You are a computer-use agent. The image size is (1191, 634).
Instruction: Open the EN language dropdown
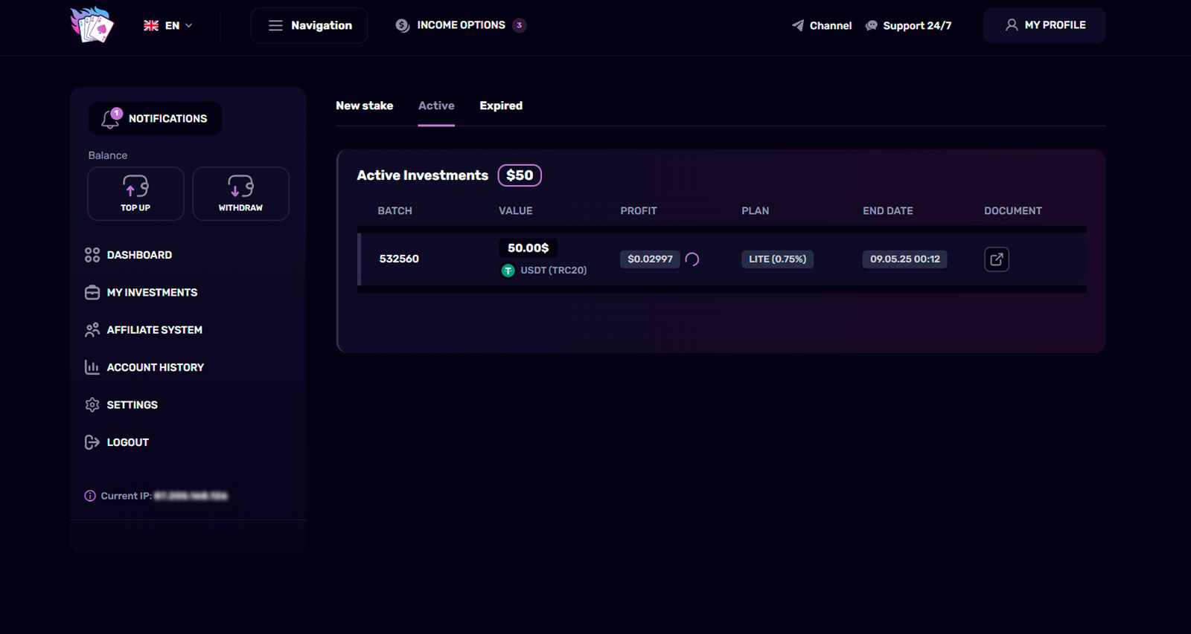[168, 25]
